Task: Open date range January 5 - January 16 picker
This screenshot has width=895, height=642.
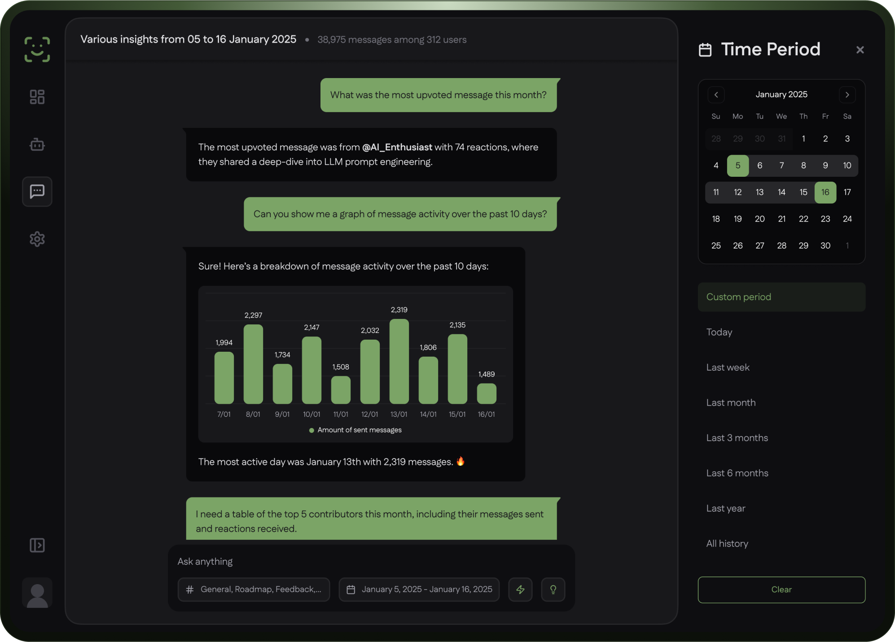Action: [x=419, y=590]
